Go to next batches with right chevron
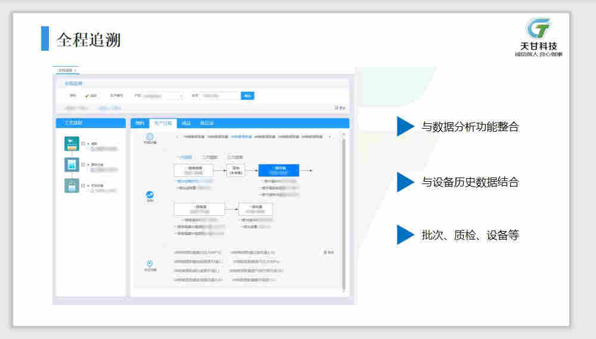Viewport: 596px width, 339px height. tap(330, 136)
